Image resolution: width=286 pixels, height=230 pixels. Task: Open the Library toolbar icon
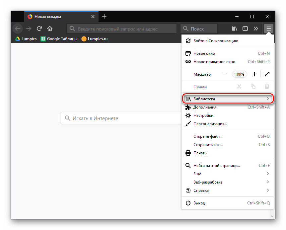235,29
